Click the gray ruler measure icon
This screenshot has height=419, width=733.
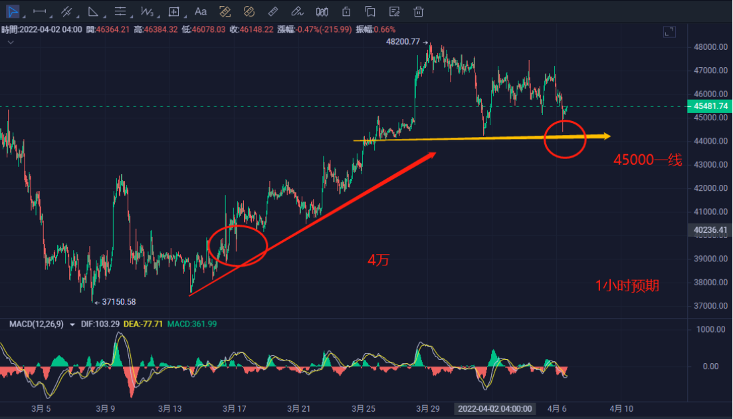coord(272,11)
